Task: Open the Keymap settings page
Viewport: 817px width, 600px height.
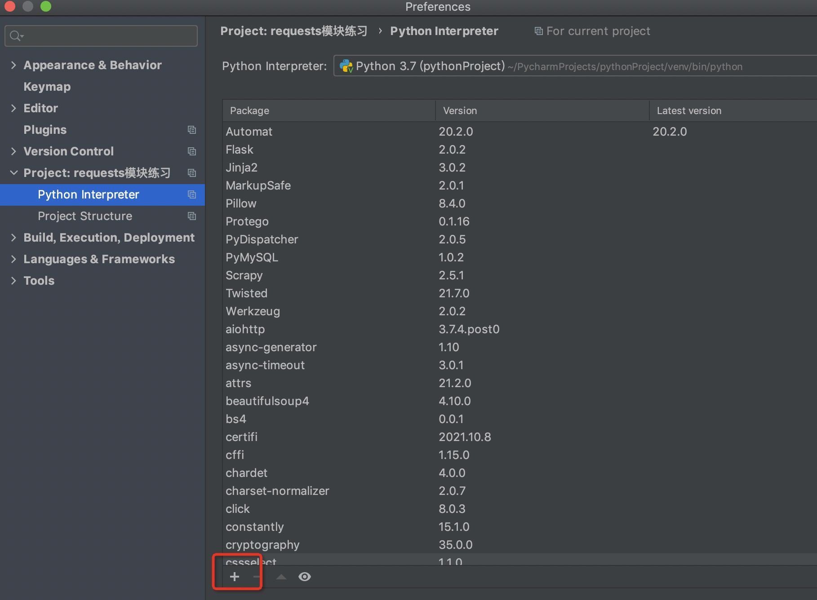Action: tap(47, 87)
